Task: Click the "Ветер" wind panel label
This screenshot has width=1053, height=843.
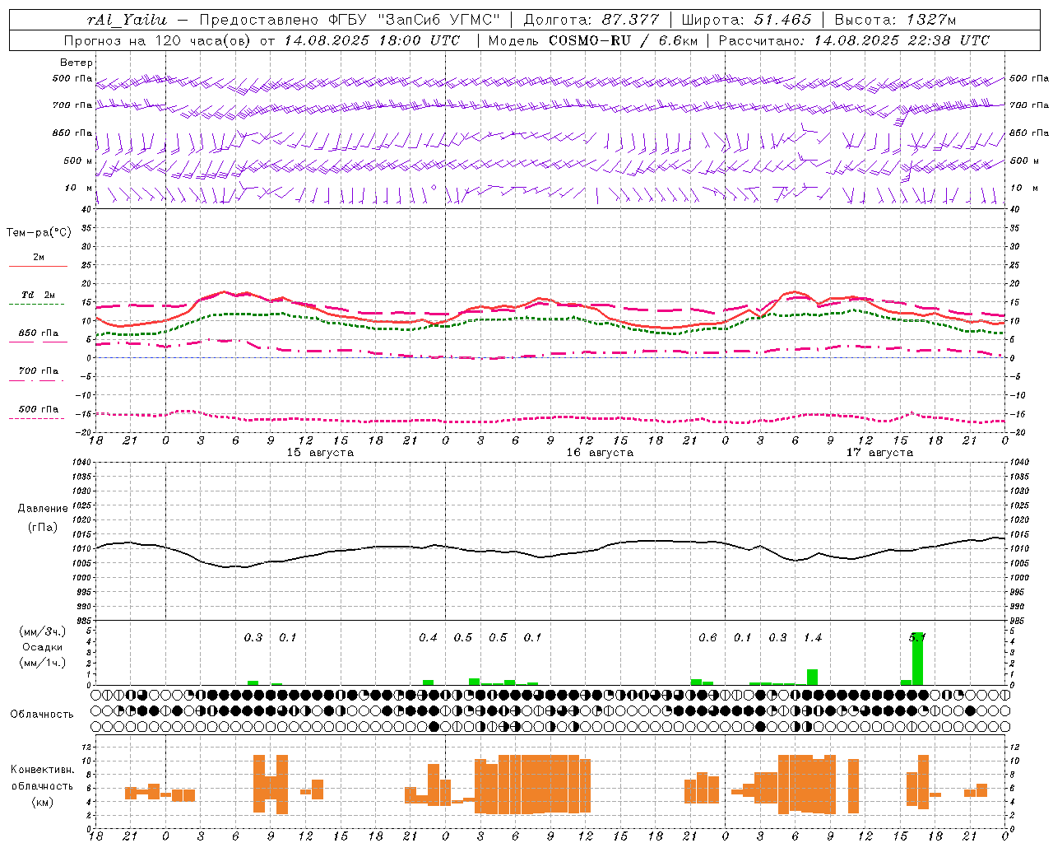Action: 77,63
